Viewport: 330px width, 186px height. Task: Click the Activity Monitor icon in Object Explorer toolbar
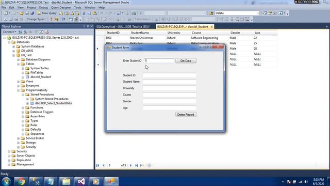(x=47, y=32)
